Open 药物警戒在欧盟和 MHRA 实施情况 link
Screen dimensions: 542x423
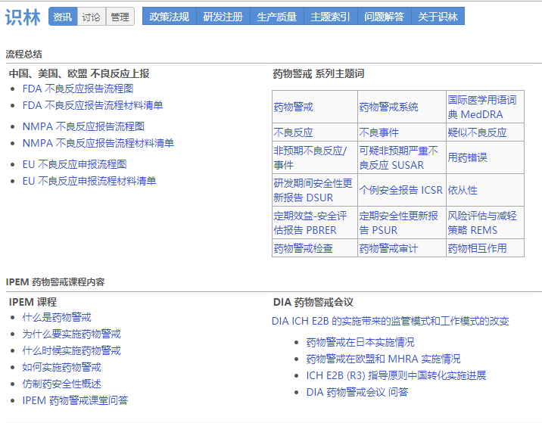coord(383,359)
